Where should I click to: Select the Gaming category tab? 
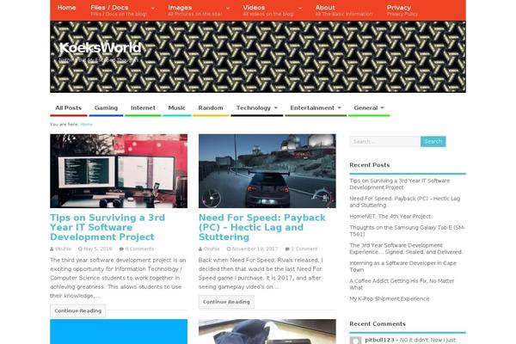click(106, 108)
